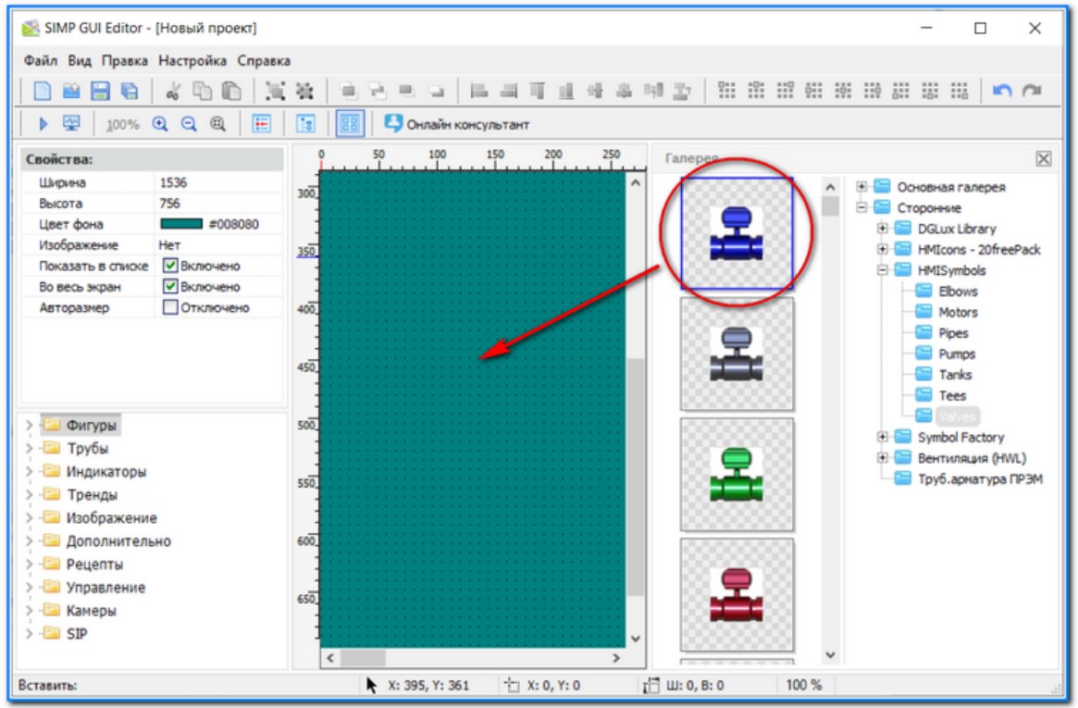Anchor object to the bottom-right corner

pyautogui.click(x=959, y=91)
